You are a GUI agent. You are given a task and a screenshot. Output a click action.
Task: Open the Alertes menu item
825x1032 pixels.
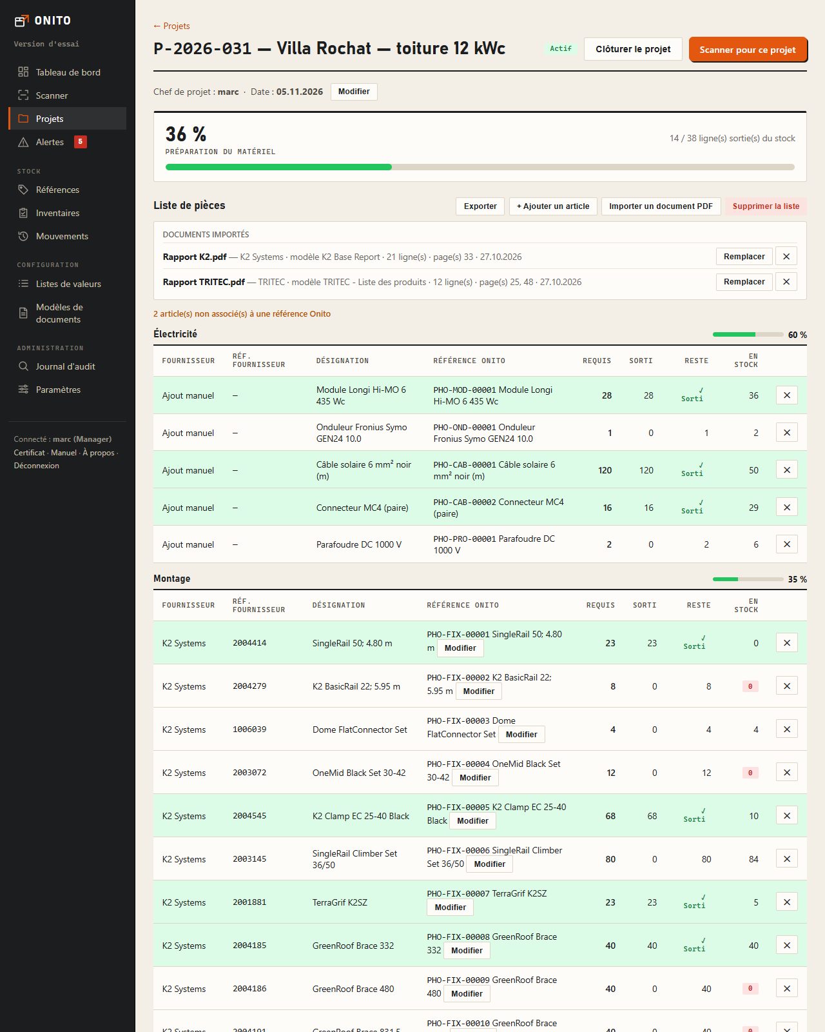click(67, 142)
